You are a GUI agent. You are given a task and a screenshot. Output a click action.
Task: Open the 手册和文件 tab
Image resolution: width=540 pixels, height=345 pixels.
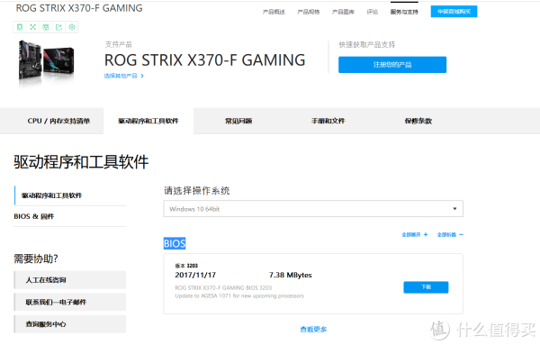tap(328, 121)
